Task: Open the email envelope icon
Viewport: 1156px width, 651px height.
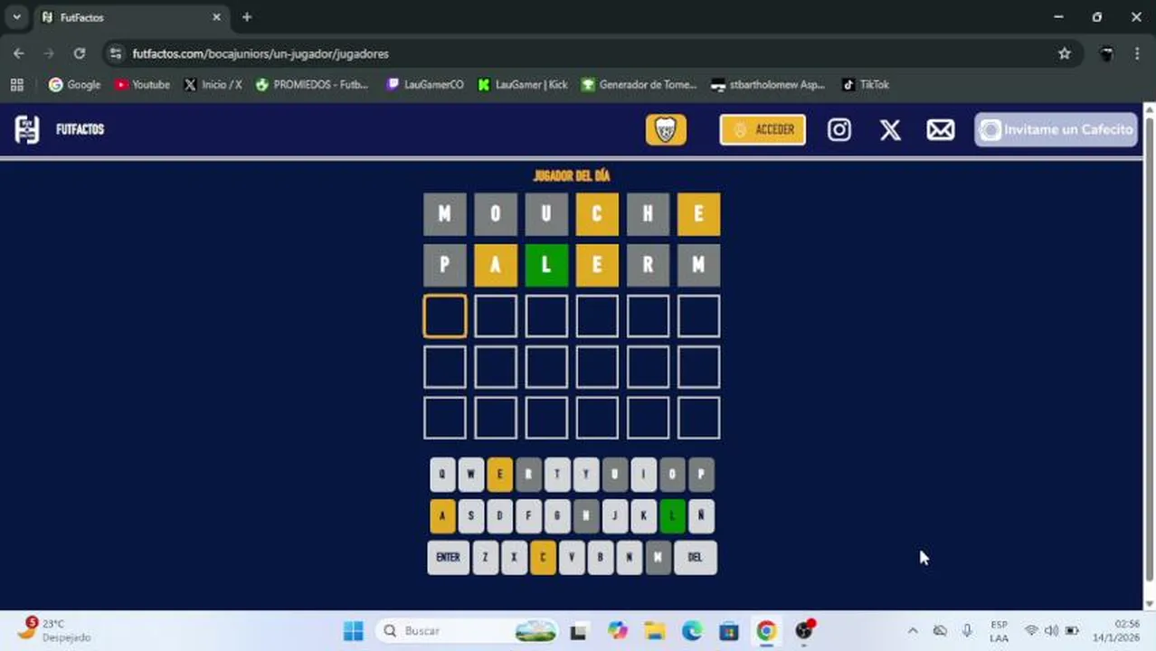Action: click(941, 129)
